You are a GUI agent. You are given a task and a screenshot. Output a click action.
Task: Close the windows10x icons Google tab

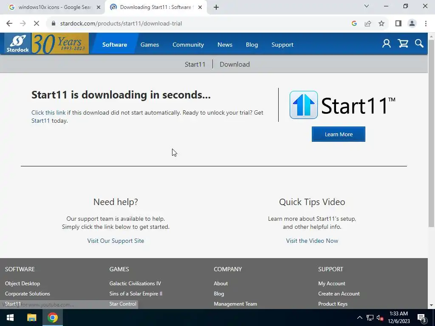coord(99,8)
